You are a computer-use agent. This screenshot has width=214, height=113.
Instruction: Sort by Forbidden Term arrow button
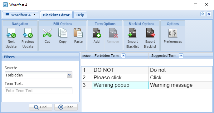point(123,56)
